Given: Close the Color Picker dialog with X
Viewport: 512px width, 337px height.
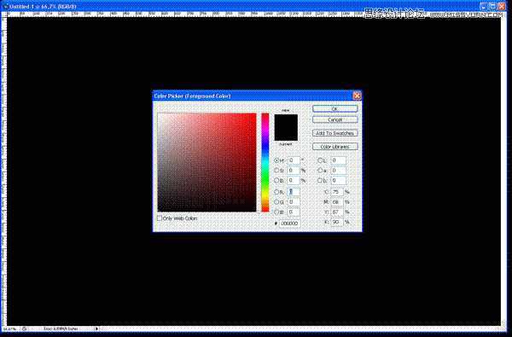Looking at the screenshot, I should 357,96.
